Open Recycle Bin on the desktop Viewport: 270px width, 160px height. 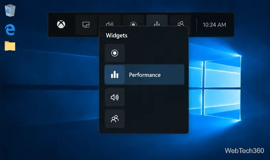(x=10, y=10)
